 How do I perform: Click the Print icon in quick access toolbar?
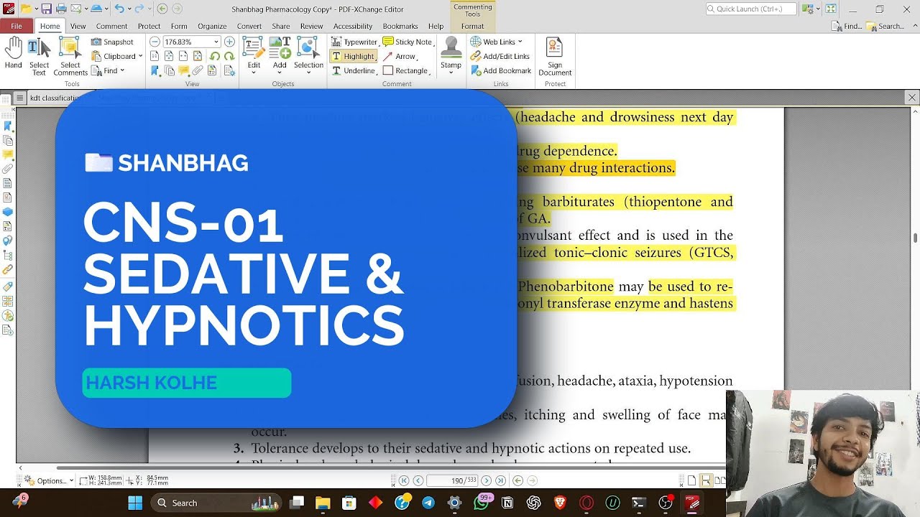[x=61, y=9]
